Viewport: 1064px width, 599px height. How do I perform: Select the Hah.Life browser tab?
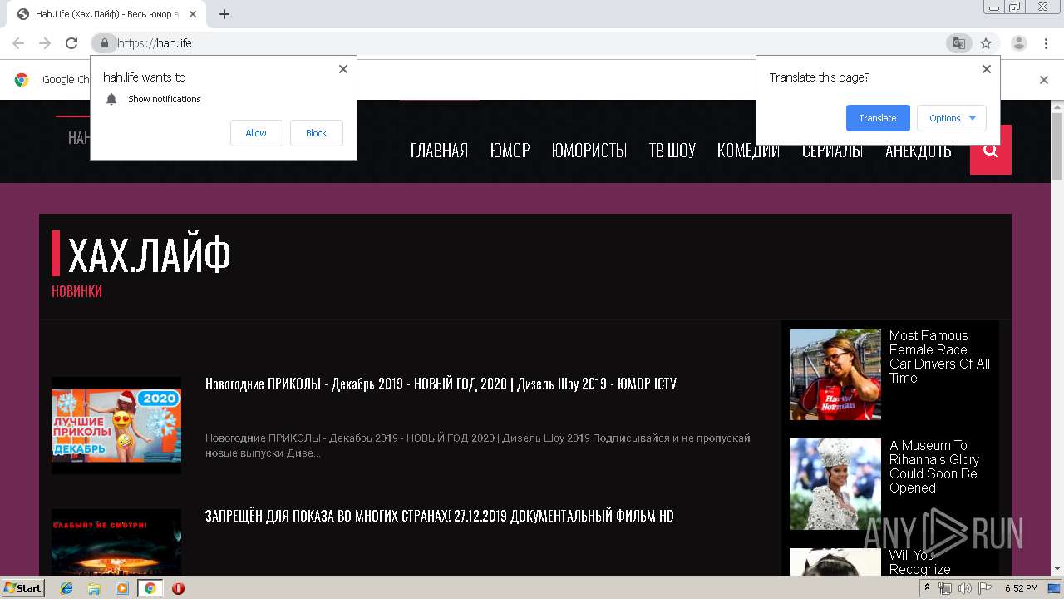pos(108,14)
